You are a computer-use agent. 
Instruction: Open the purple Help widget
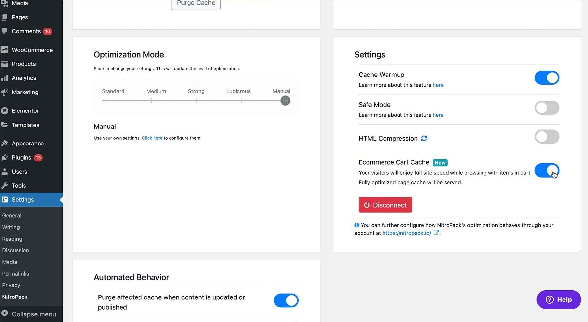tap(559, 299)
